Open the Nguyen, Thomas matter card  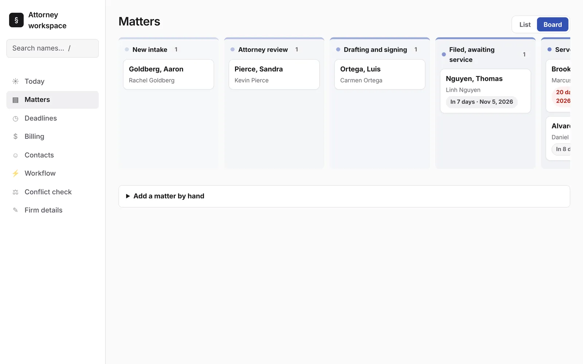[485, 91]
